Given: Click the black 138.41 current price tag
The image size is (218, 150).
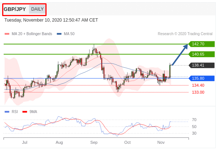Looking at the screenshot, I should (x=202, y=65).
